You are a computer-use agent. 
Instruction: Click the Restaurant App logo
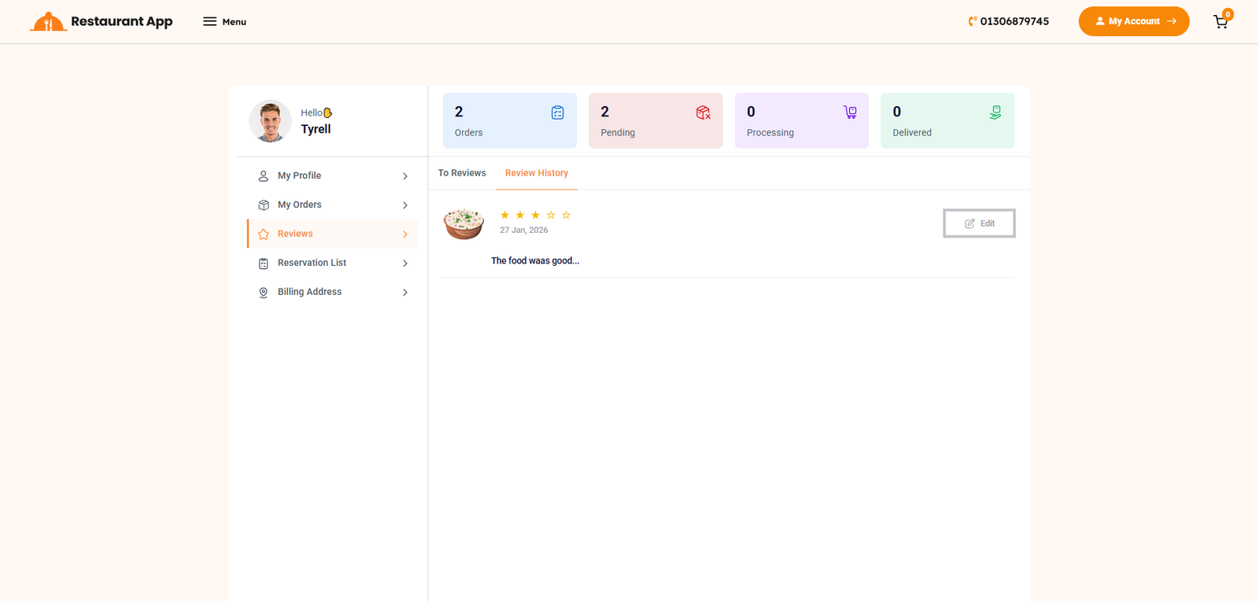pos(102,22)
